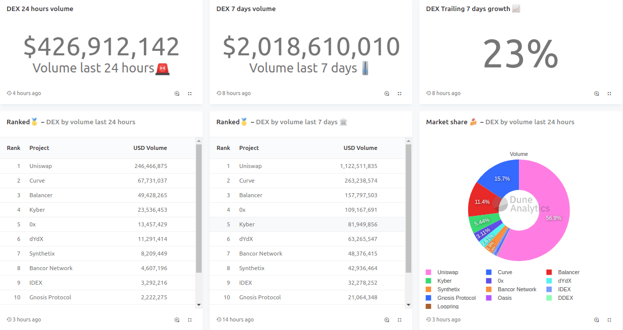This screenshot has width=623, height=330.
Task: Click the $2,018,610,010 volume figure
Action: (311, 46)
